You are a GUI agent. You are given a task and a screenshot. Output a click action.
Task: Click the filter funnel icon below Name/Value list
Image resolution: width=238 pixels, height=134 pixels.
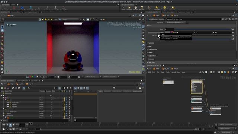75,121
